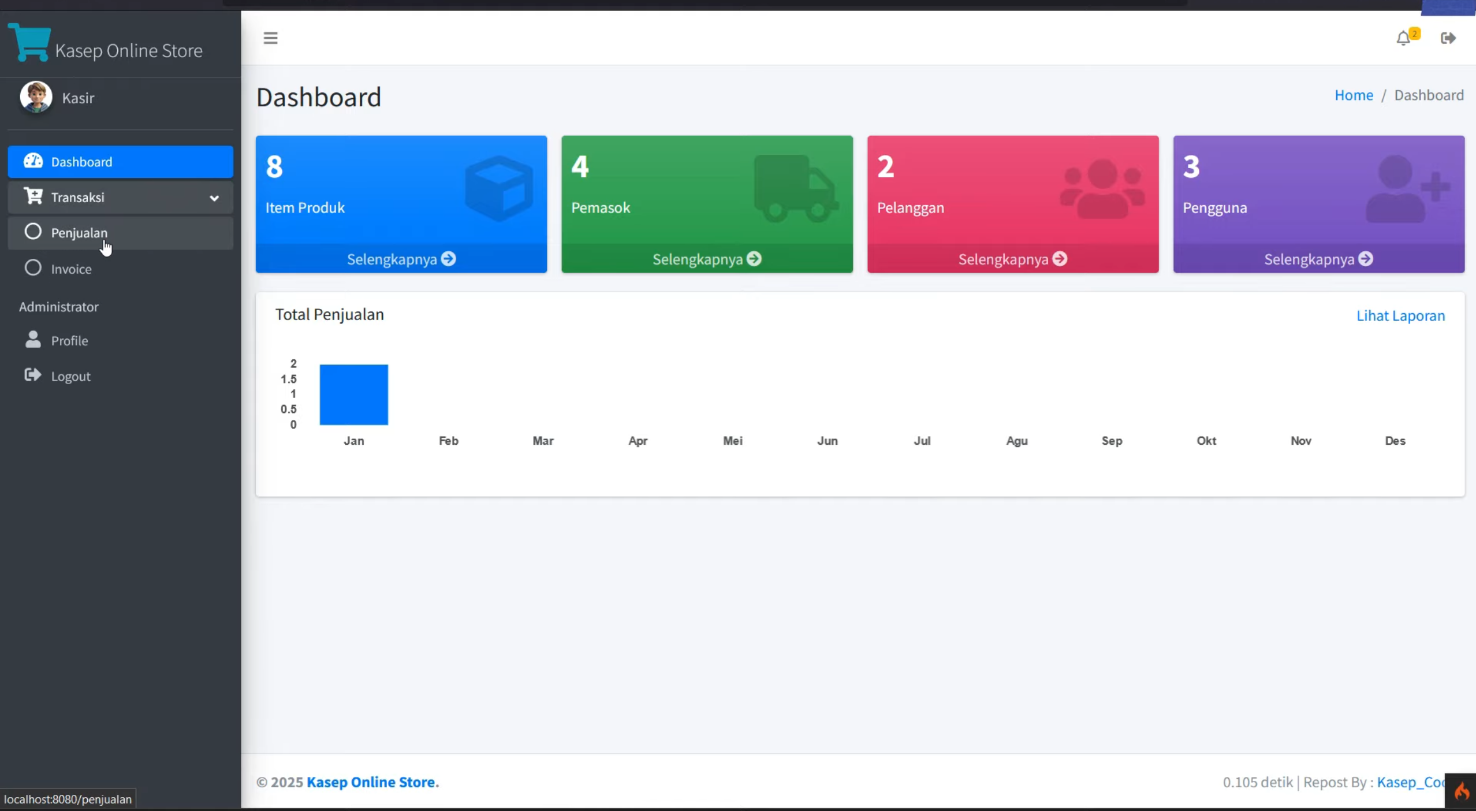Click the blue Jan bar in chart
Image resolution: width=1476 pixels, height=811 pixels.
coord(354,395)
